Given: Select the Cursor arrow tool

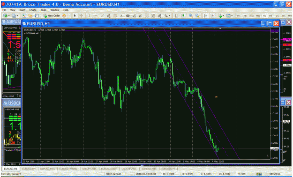Looking at the screenshot, I should (75, 16).
